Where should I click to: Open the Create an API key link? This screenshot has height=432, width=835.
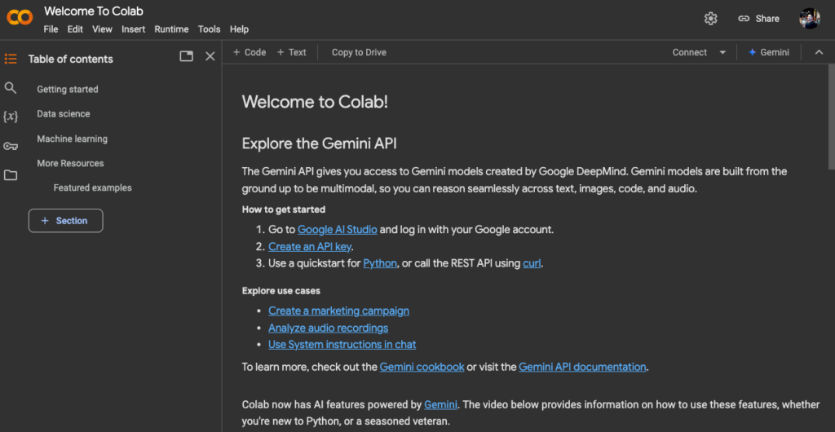[310, 246]
